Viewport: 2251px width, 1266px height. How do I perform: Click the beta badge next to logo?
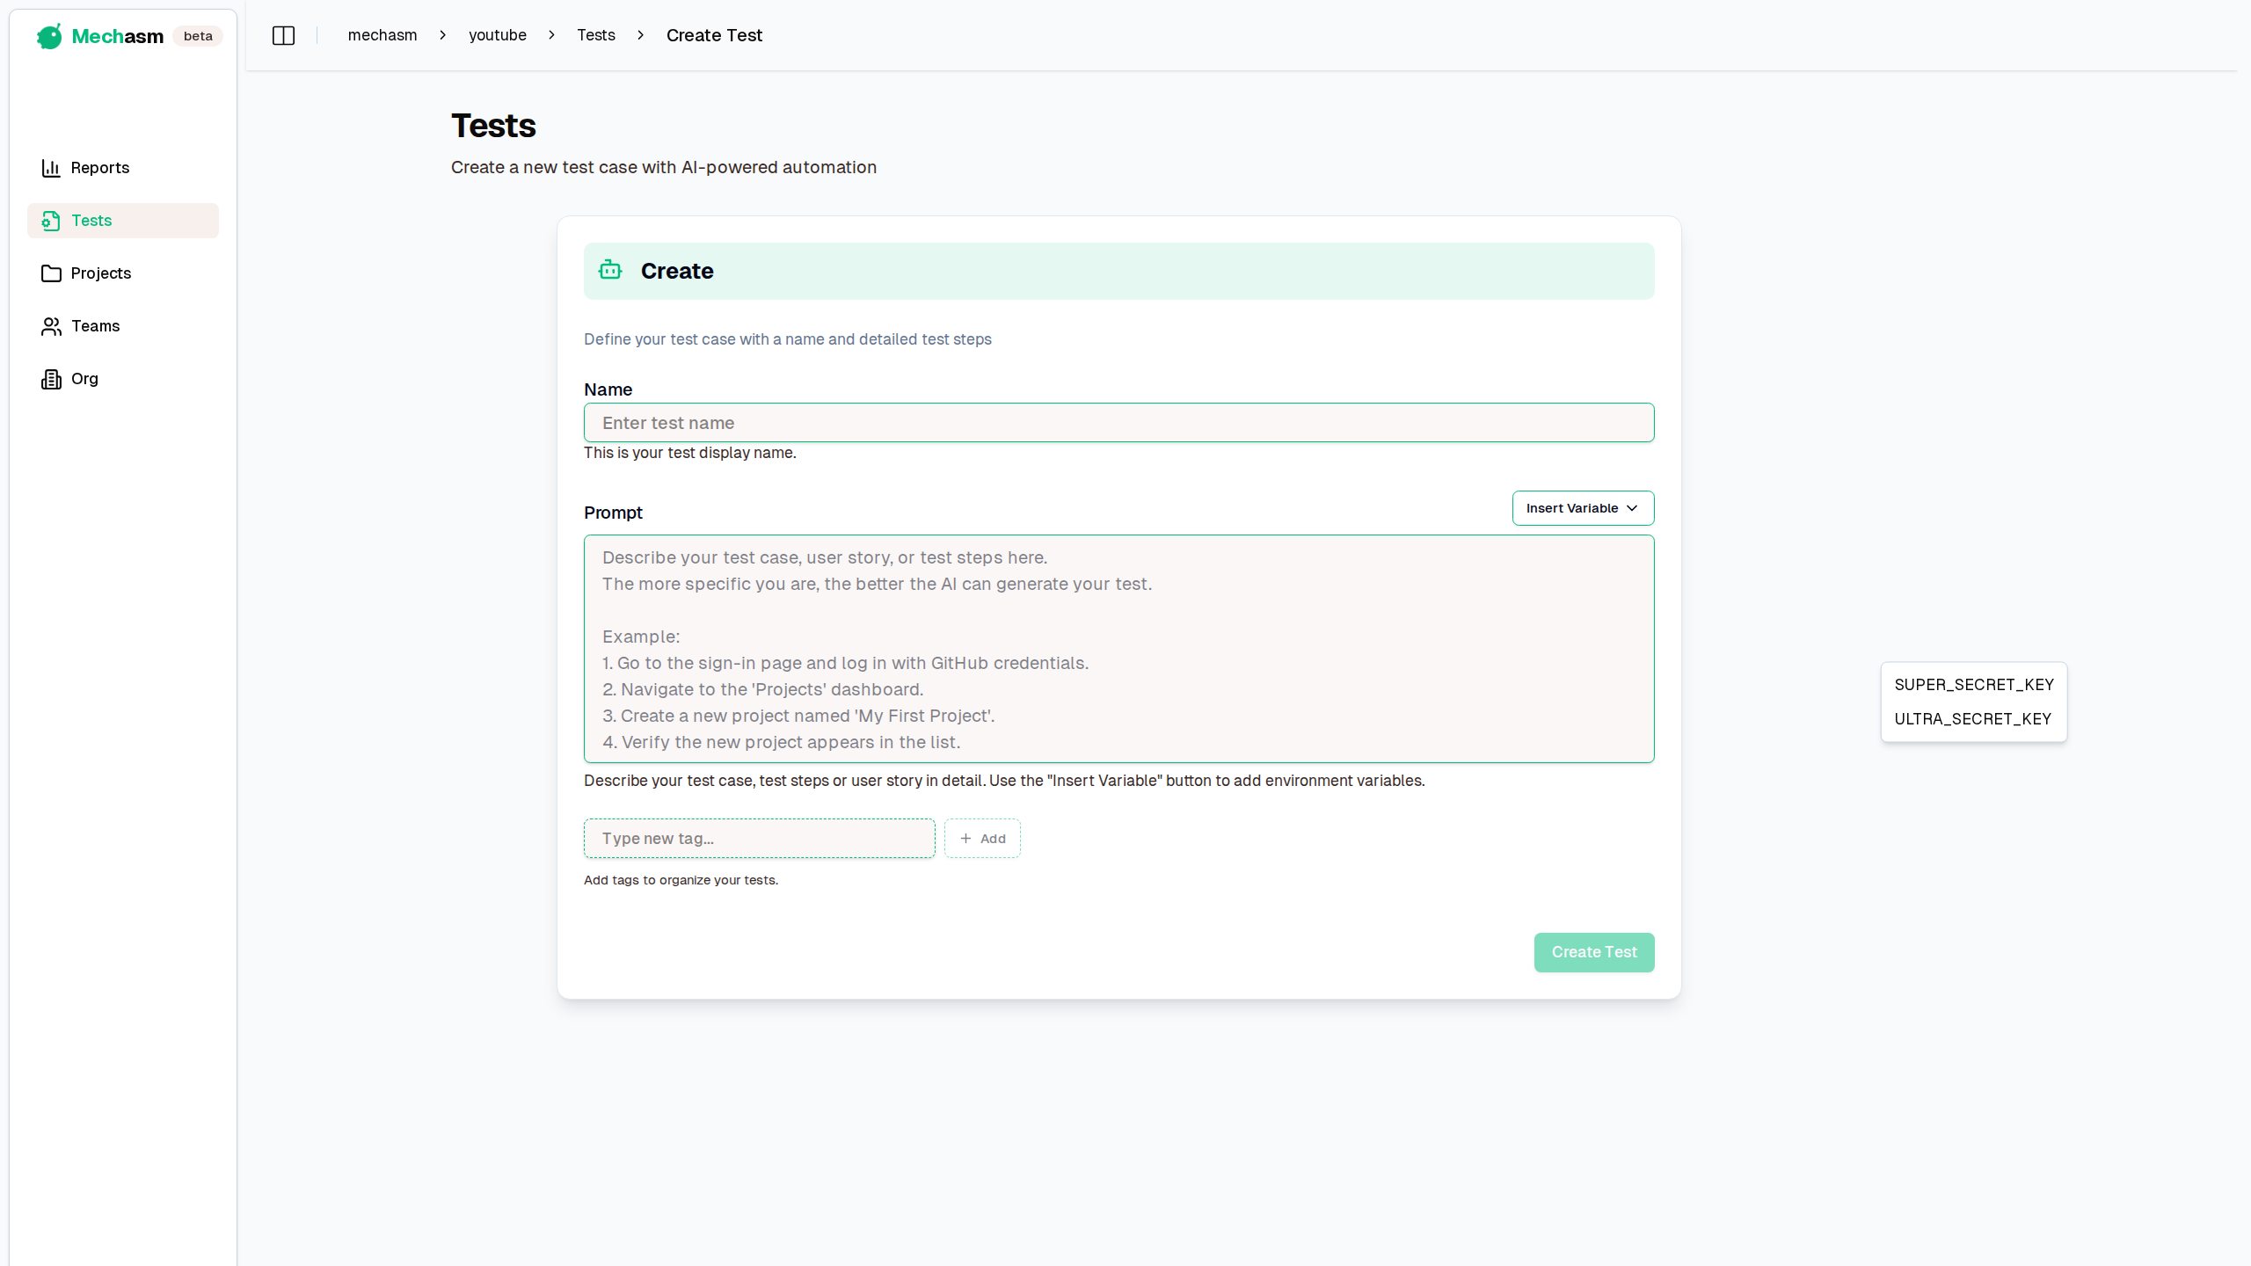click(198, 36)
